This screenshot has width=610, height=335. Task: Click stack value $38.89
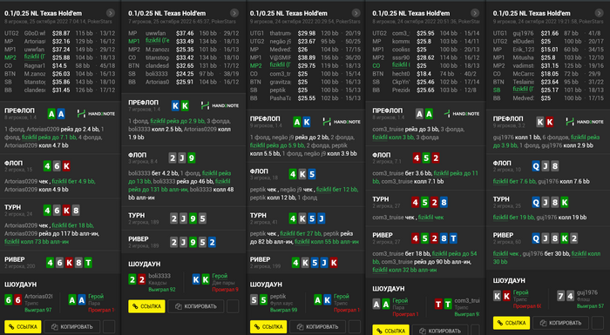(x=307, y=57)
